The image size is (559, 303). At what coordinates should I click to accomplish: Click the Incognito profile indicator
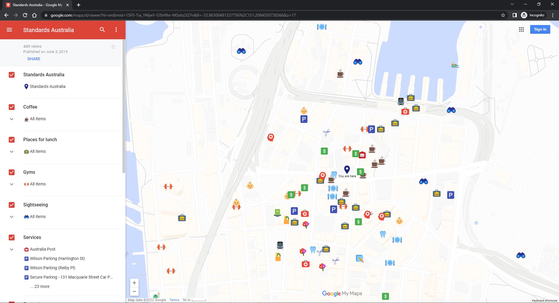[x=533, y=15]
